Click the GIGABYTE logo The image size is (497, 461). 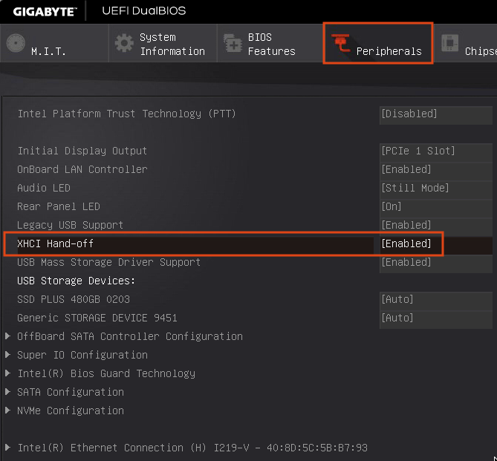click(x=45, y=12)
